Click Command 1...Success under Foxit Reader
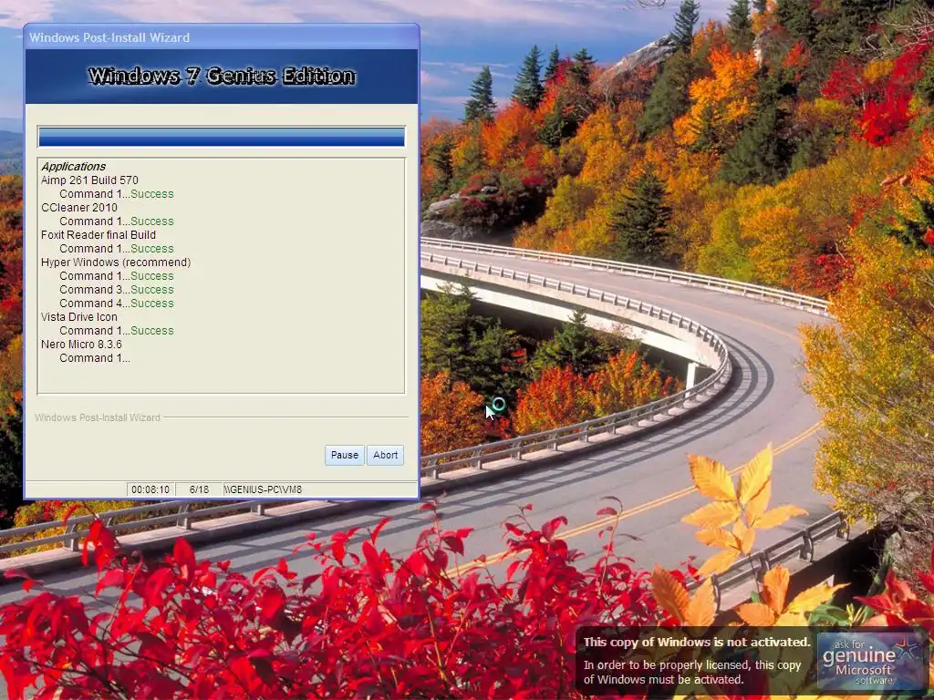Image resolution: width=934 pixels, height=700 pixels. (116, 249)
